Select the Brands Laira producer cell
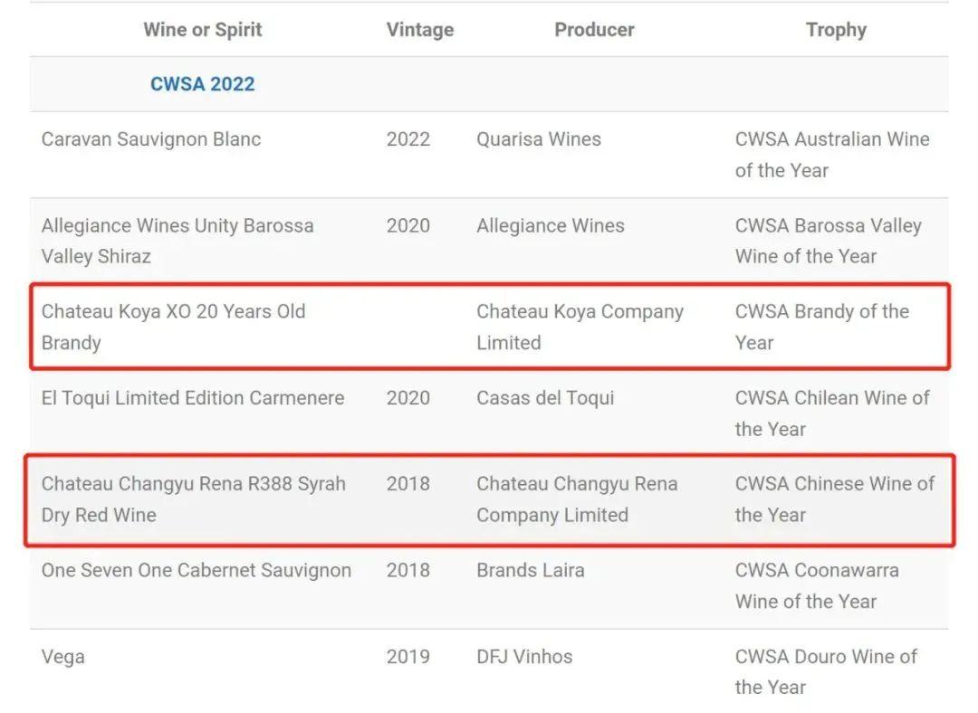Image resolution: width=978 pixels, height=713 pixels. (x=531, y=570)
